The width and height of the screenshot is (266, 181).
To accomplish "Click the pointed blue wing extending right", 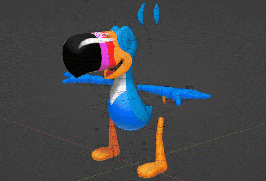I will [x=173, y=94].
